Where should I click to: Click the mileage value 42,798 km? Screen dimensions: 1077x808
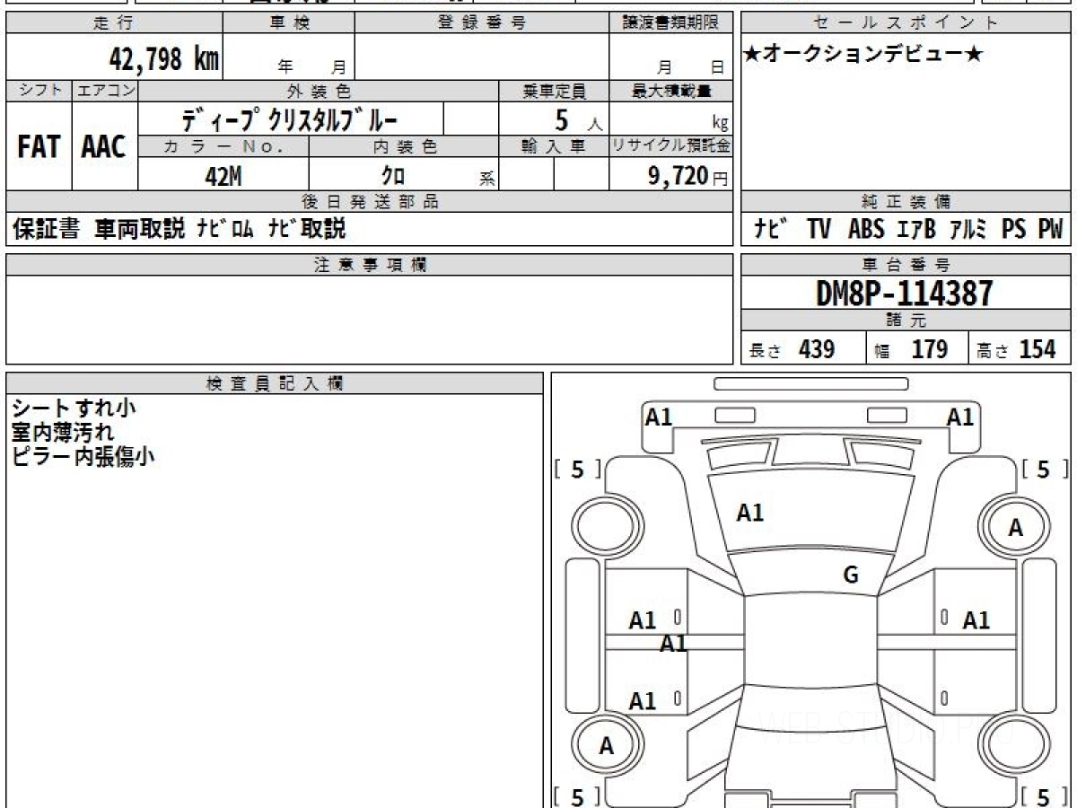tap(164, 59)
